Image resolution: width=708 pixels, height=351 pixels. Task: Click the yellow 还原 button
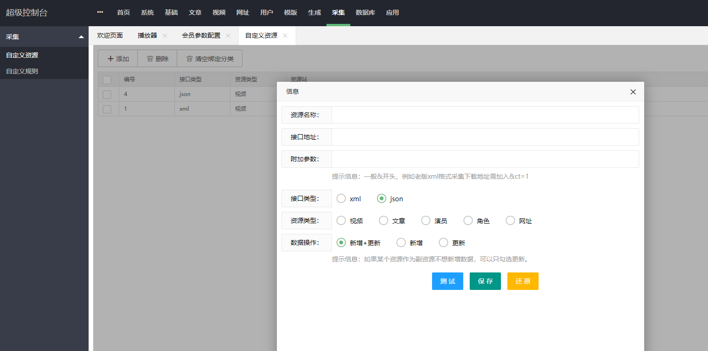(523, 281)
